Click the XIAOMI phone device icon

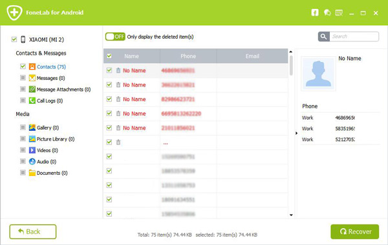pyautogui.click(x=23, y=39)
